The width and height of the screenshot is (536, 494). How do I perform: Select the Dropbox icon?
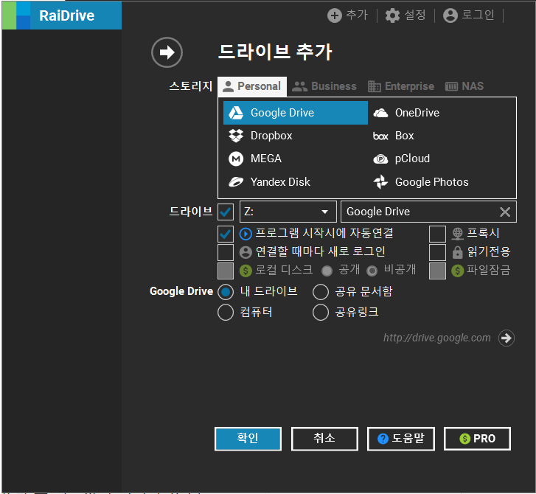tap(236, 136)
